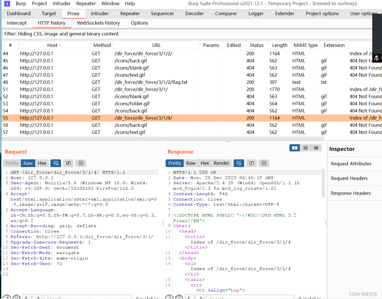Switch to Sequencer tab
This screenshot has width=382, height=299.
coord(162,13)
